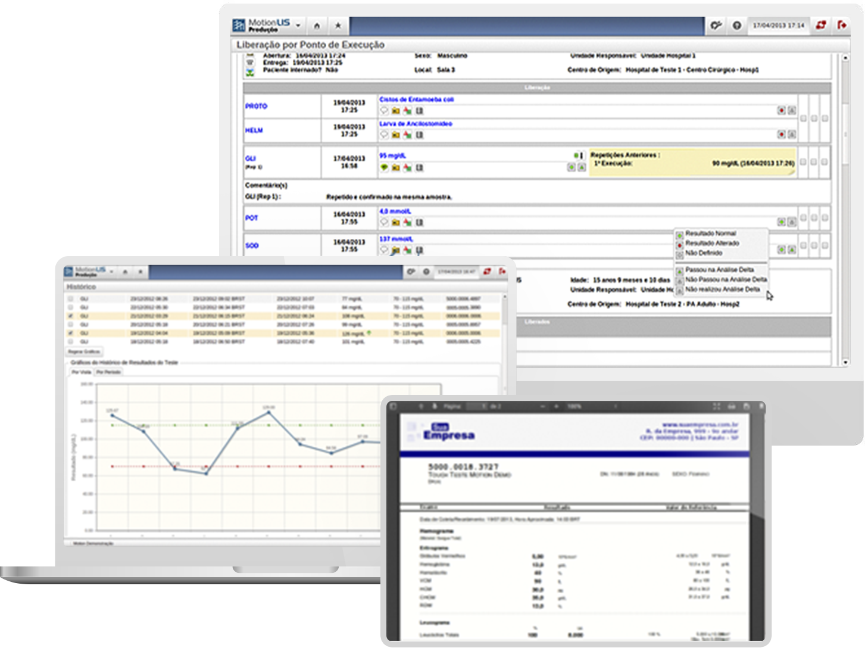
Task: Select the first GLI row checkbox in Histórico
Action: (71, 298)
